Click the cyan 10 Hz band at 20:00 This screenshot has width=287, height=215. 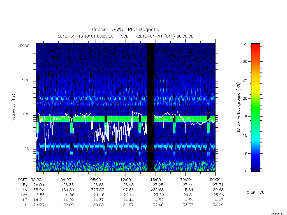(x=185, y=146)
